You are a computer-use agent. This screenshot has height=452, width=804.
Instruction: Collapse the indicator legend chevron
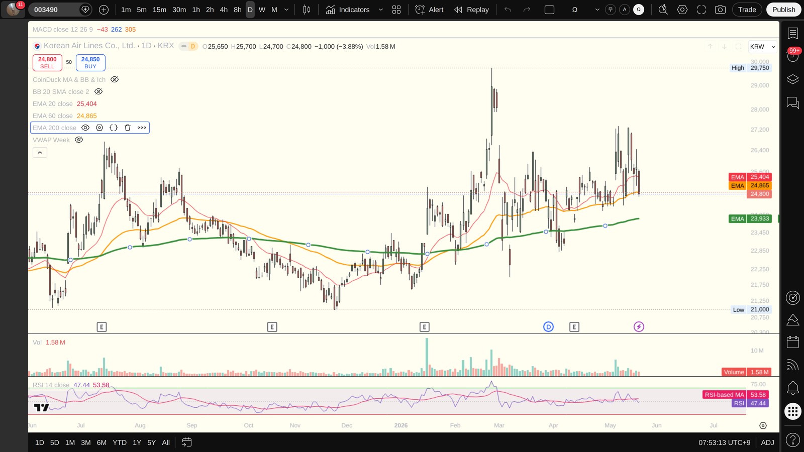coord(40,152)
